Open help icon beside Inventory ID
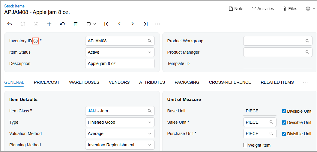 point(36,41)
